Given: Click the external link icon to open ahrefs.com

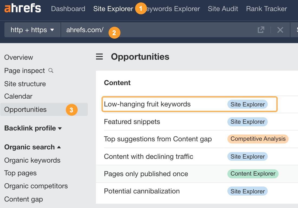Looking at the screenshot, I should point(261,30).
